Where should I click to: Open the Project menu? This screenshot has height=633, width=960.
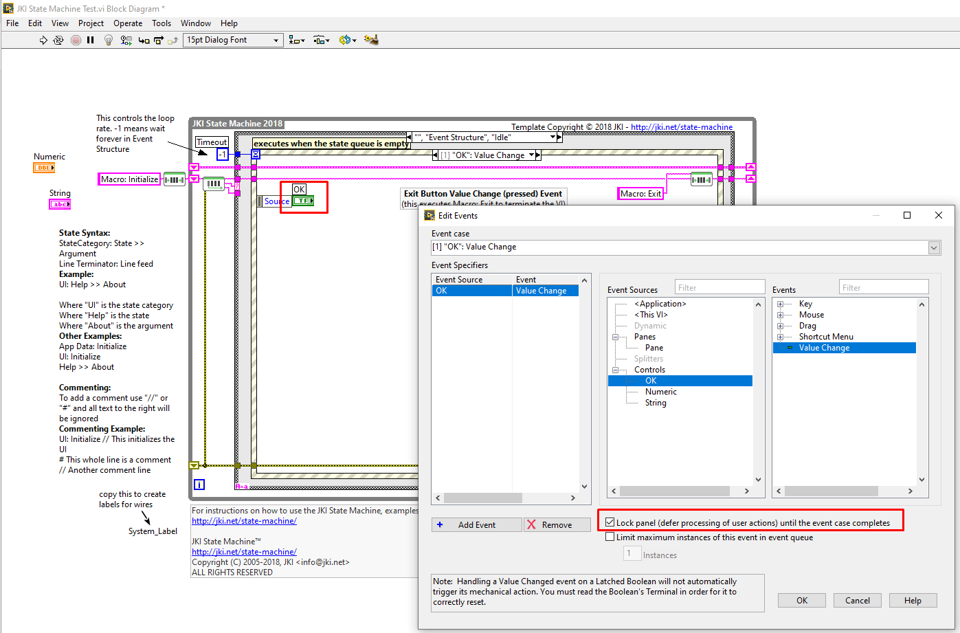(91, 23)
